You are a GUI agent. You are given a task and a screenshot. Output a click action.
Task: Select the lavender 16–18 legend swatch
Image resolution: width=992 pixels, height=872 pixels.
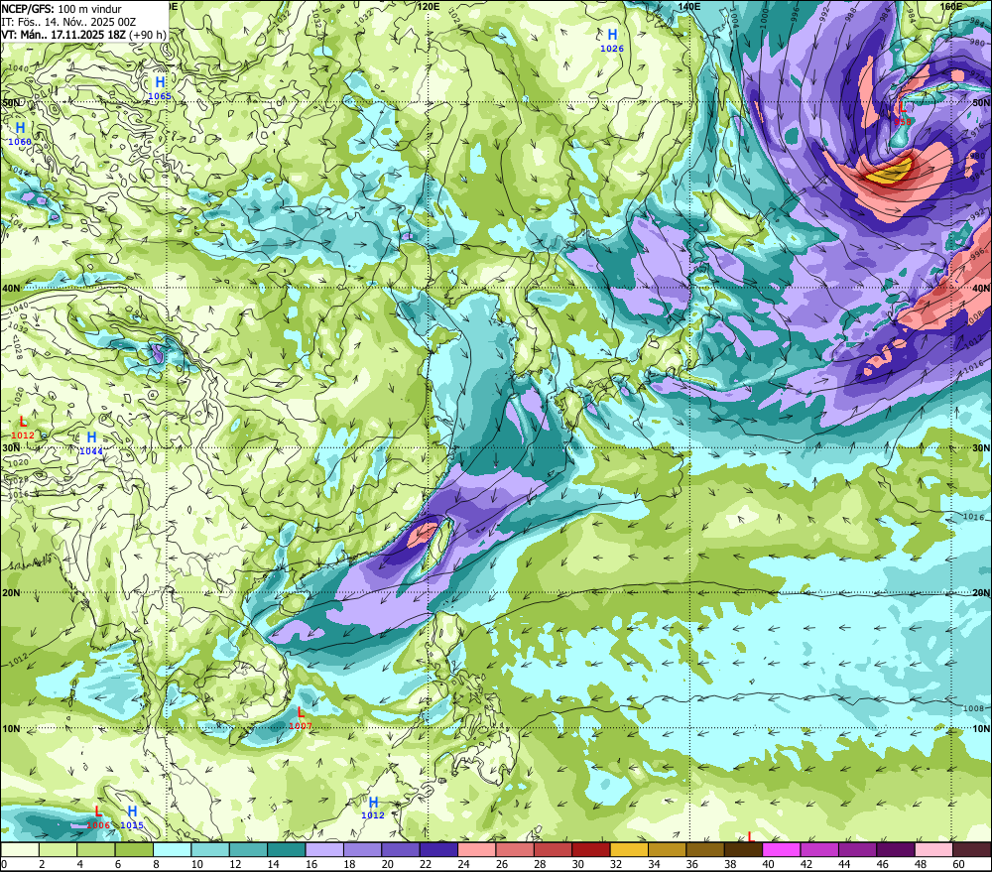324,850
